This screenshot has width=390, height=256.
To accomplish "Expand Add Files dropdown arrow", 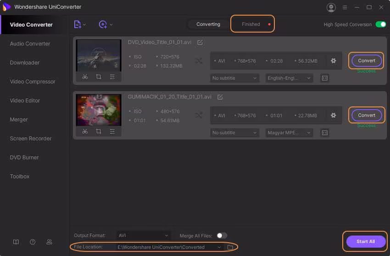I will pos(84,25).
